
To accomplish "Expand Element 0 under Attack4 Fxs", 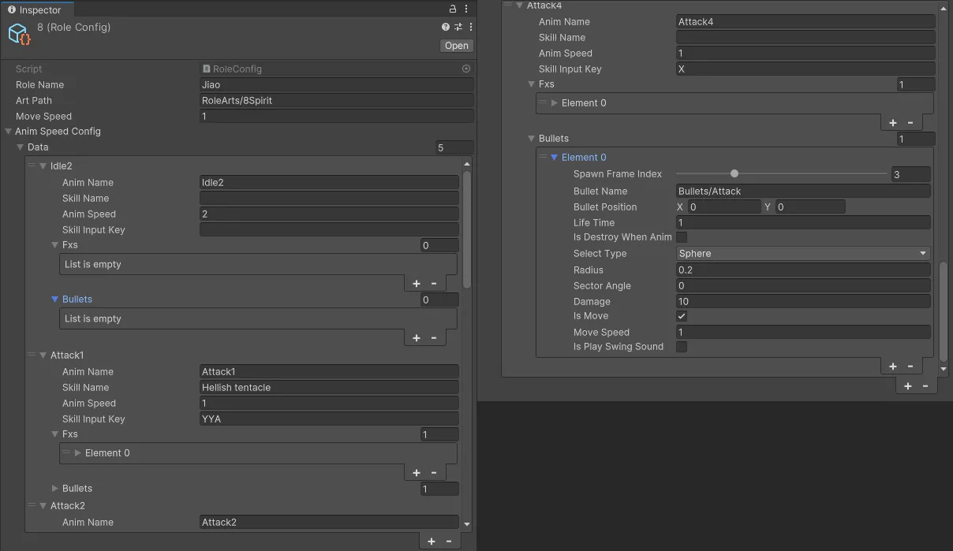I will 555,102.
